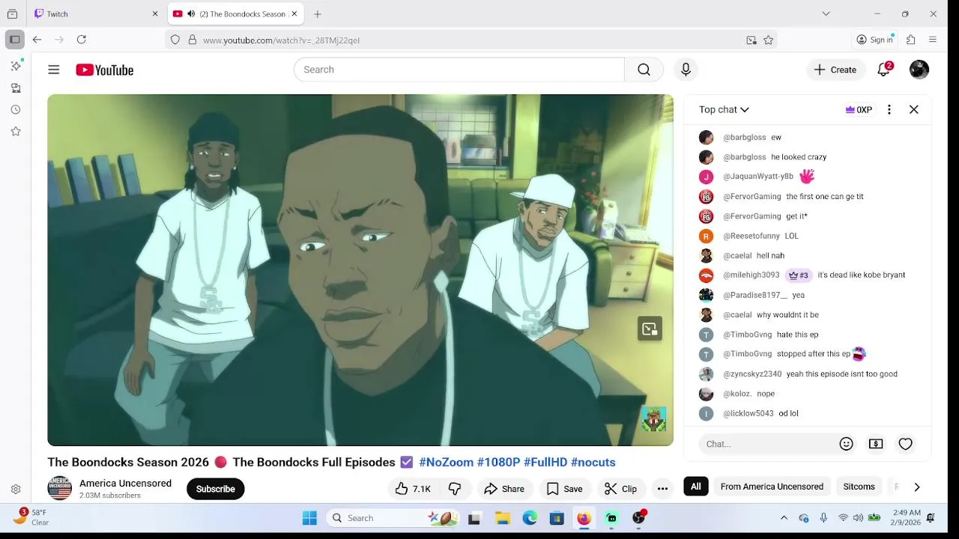
Task: Close the live chat panel
Action: click(914, 109)
